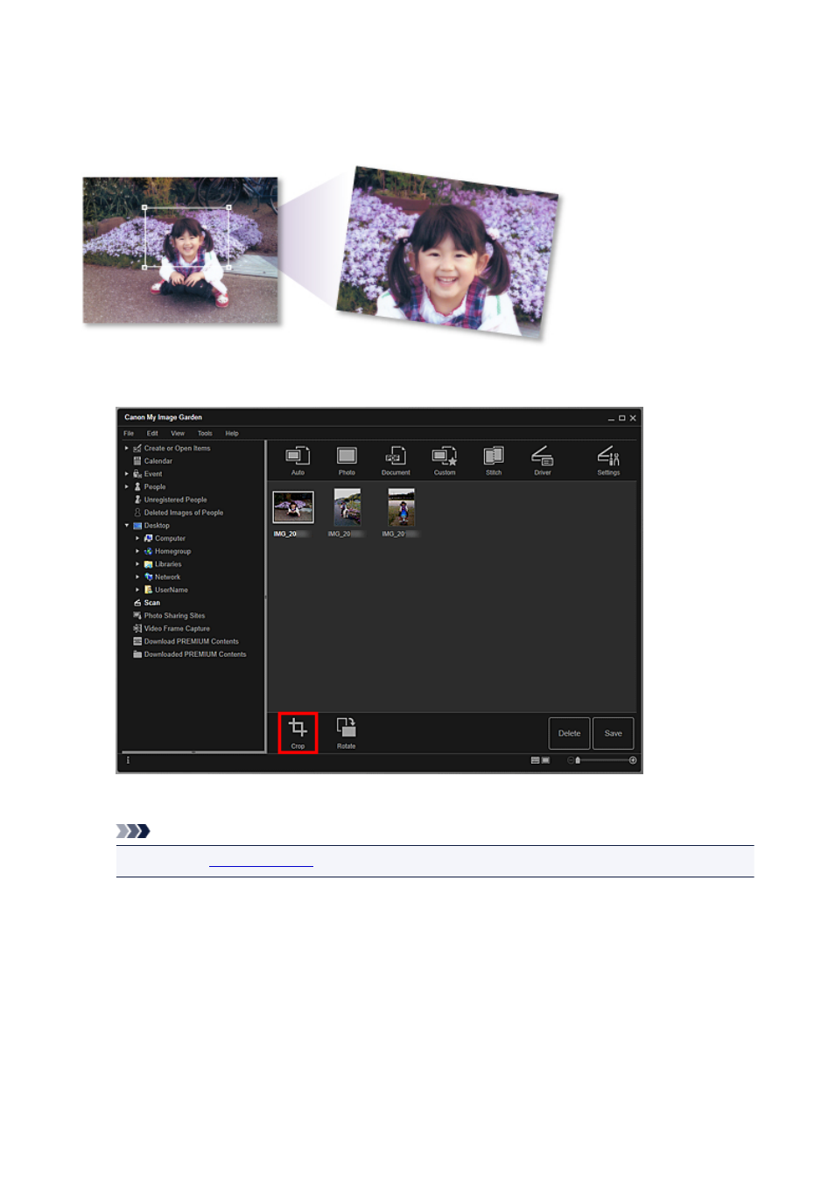
Task: Click the zoom-in plus icon
Action: point(633,760)
